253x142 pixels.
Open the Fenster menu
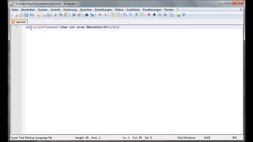pos(169,9)
